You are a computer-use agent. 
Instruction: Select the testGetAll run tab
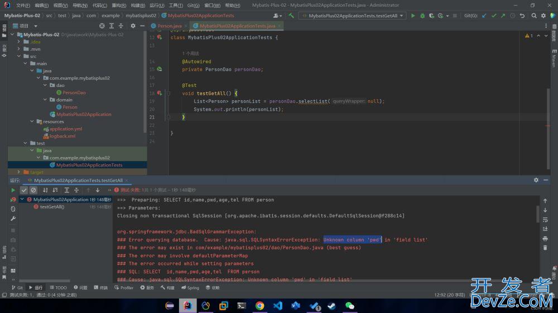(x=78, y=180)
